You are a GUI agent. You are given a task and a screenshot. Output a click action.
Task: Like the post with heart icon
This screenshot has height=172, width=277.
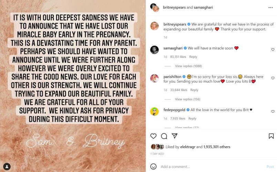click(153, 136)
